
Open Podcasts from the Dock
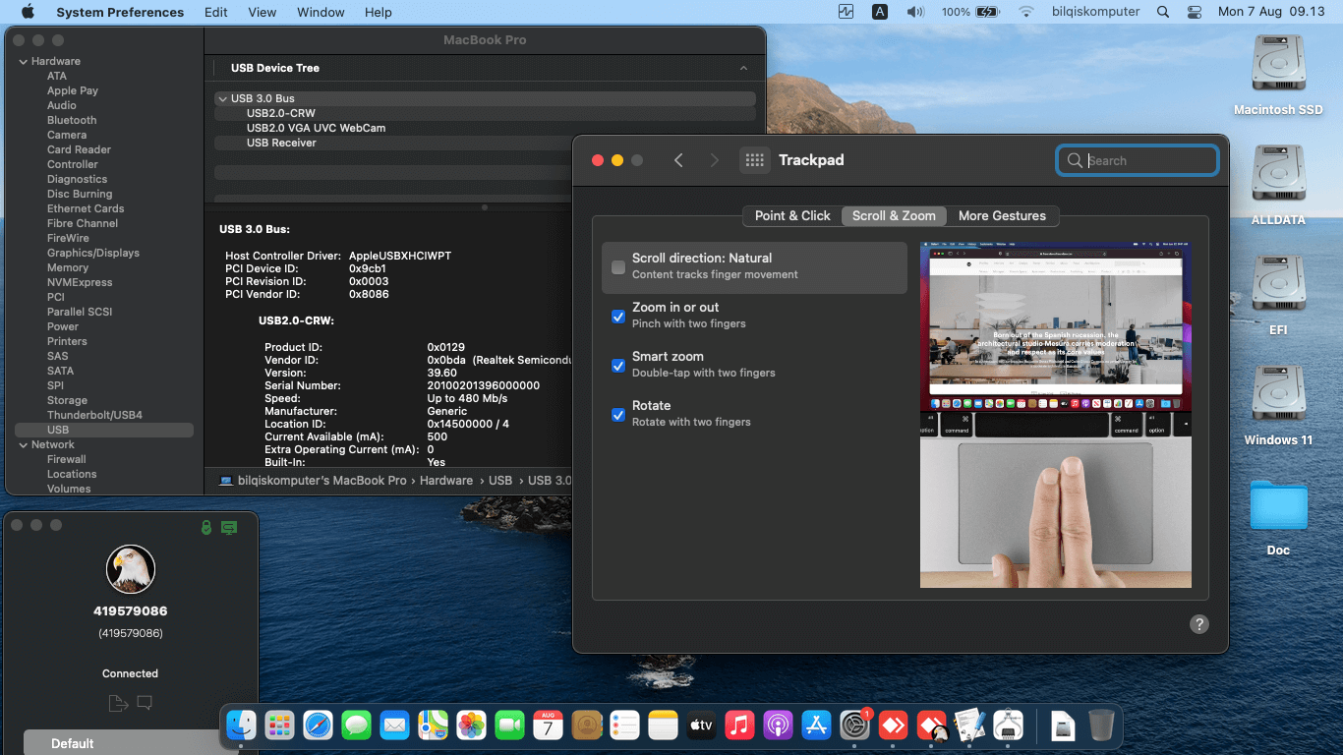779,726
